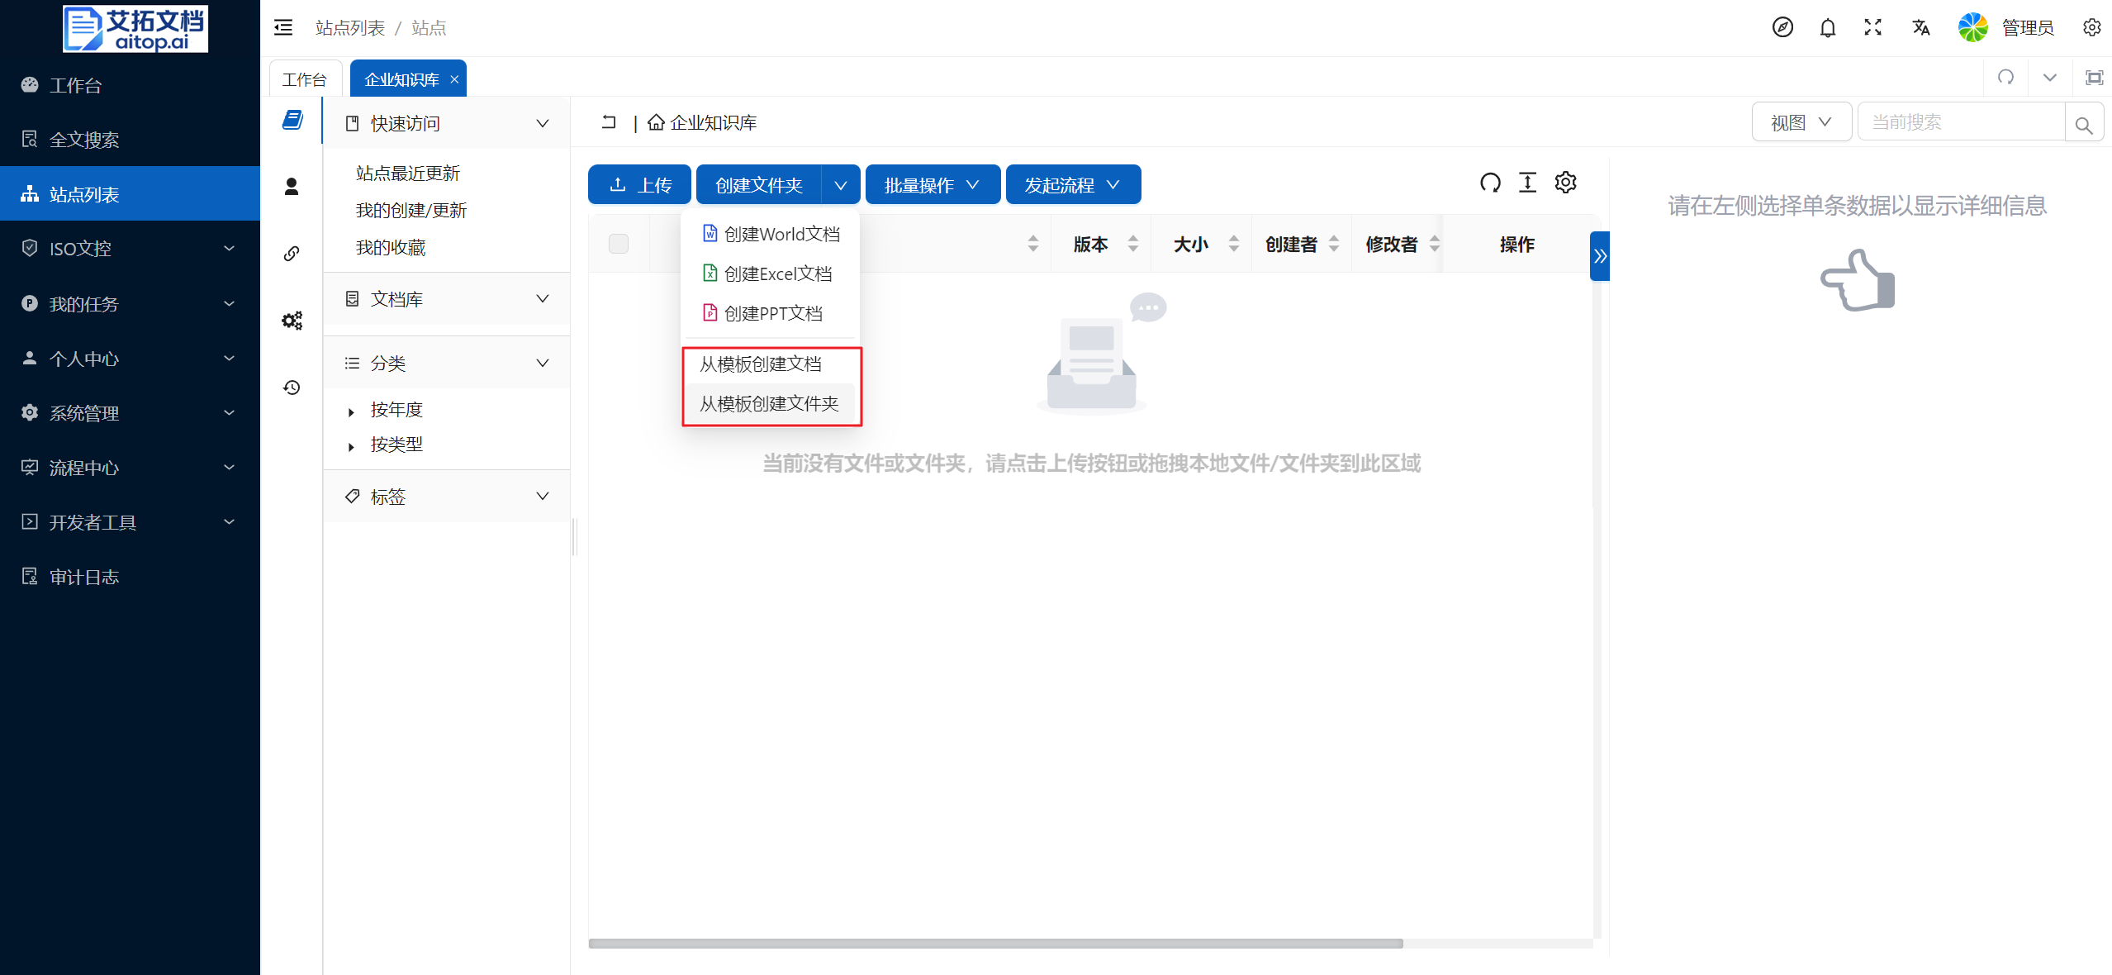Open the link icon in side strip
Viewport: 2112px width, 975px height.
292,254
